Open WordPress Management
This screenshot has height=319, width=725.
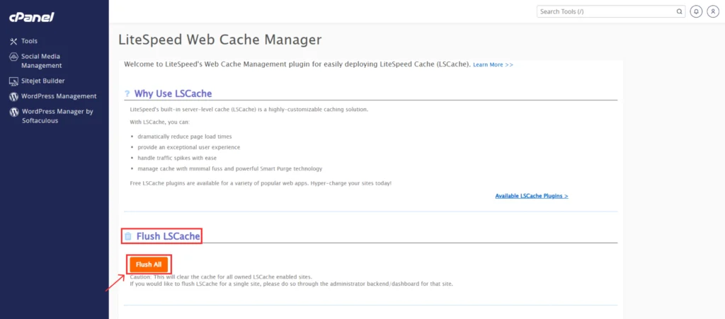[59, 96]
